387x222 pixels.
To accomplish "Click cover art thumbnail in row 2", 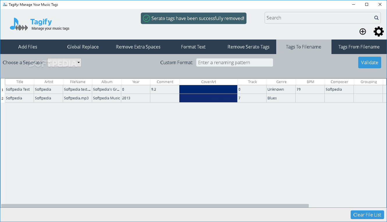I will [208, 98].
